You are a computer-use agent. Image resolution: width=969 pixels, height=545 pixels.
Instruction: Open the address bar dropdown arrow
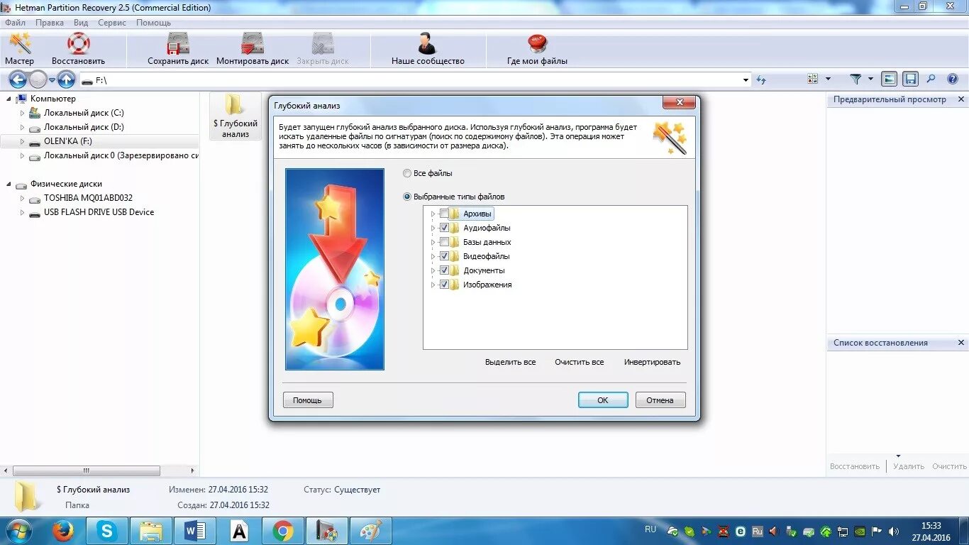pyautogui.click(x=746, y=80)
